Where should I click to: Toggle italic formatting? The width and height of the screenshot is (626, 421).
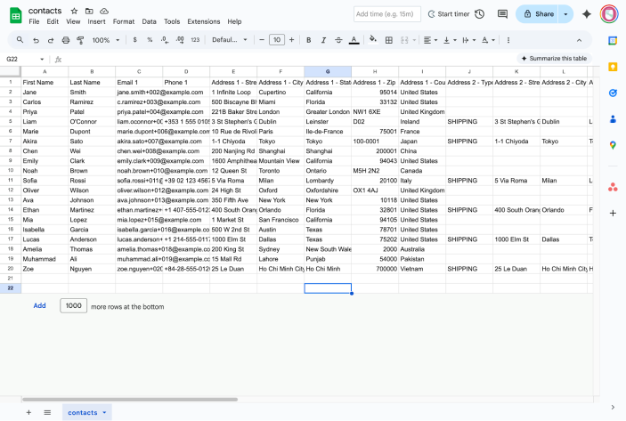(322, 40)
